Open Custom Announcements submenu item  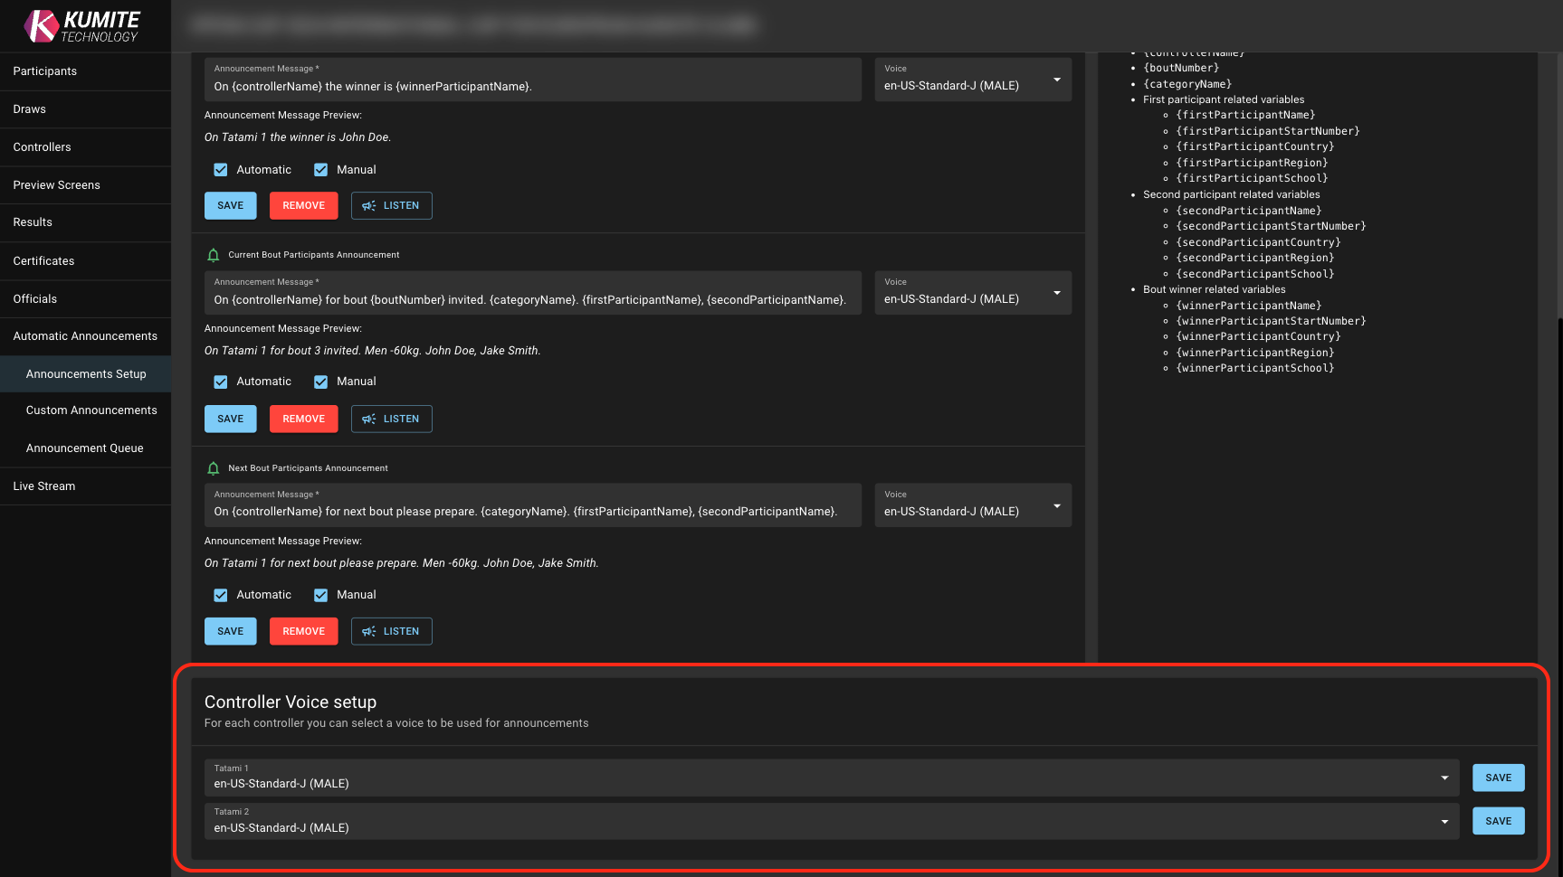(85, 410)
